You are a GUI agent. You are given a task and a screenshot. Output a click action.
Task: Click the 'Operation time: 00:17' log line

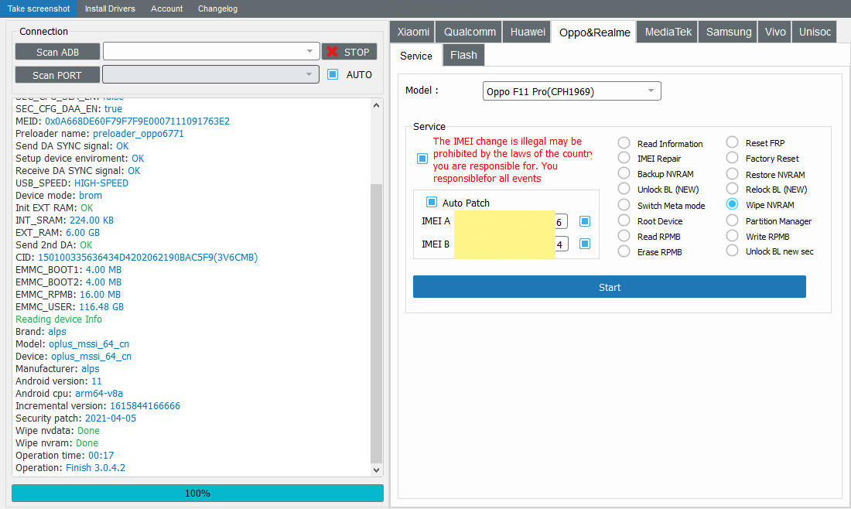(x=64, y=456)
